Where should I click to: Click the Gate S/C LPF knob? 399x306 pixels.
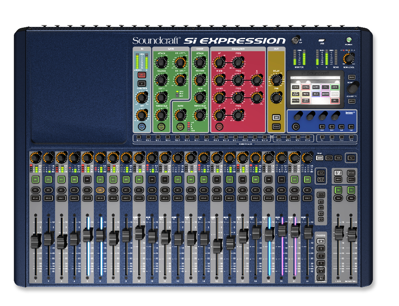[x=180, y=62]
